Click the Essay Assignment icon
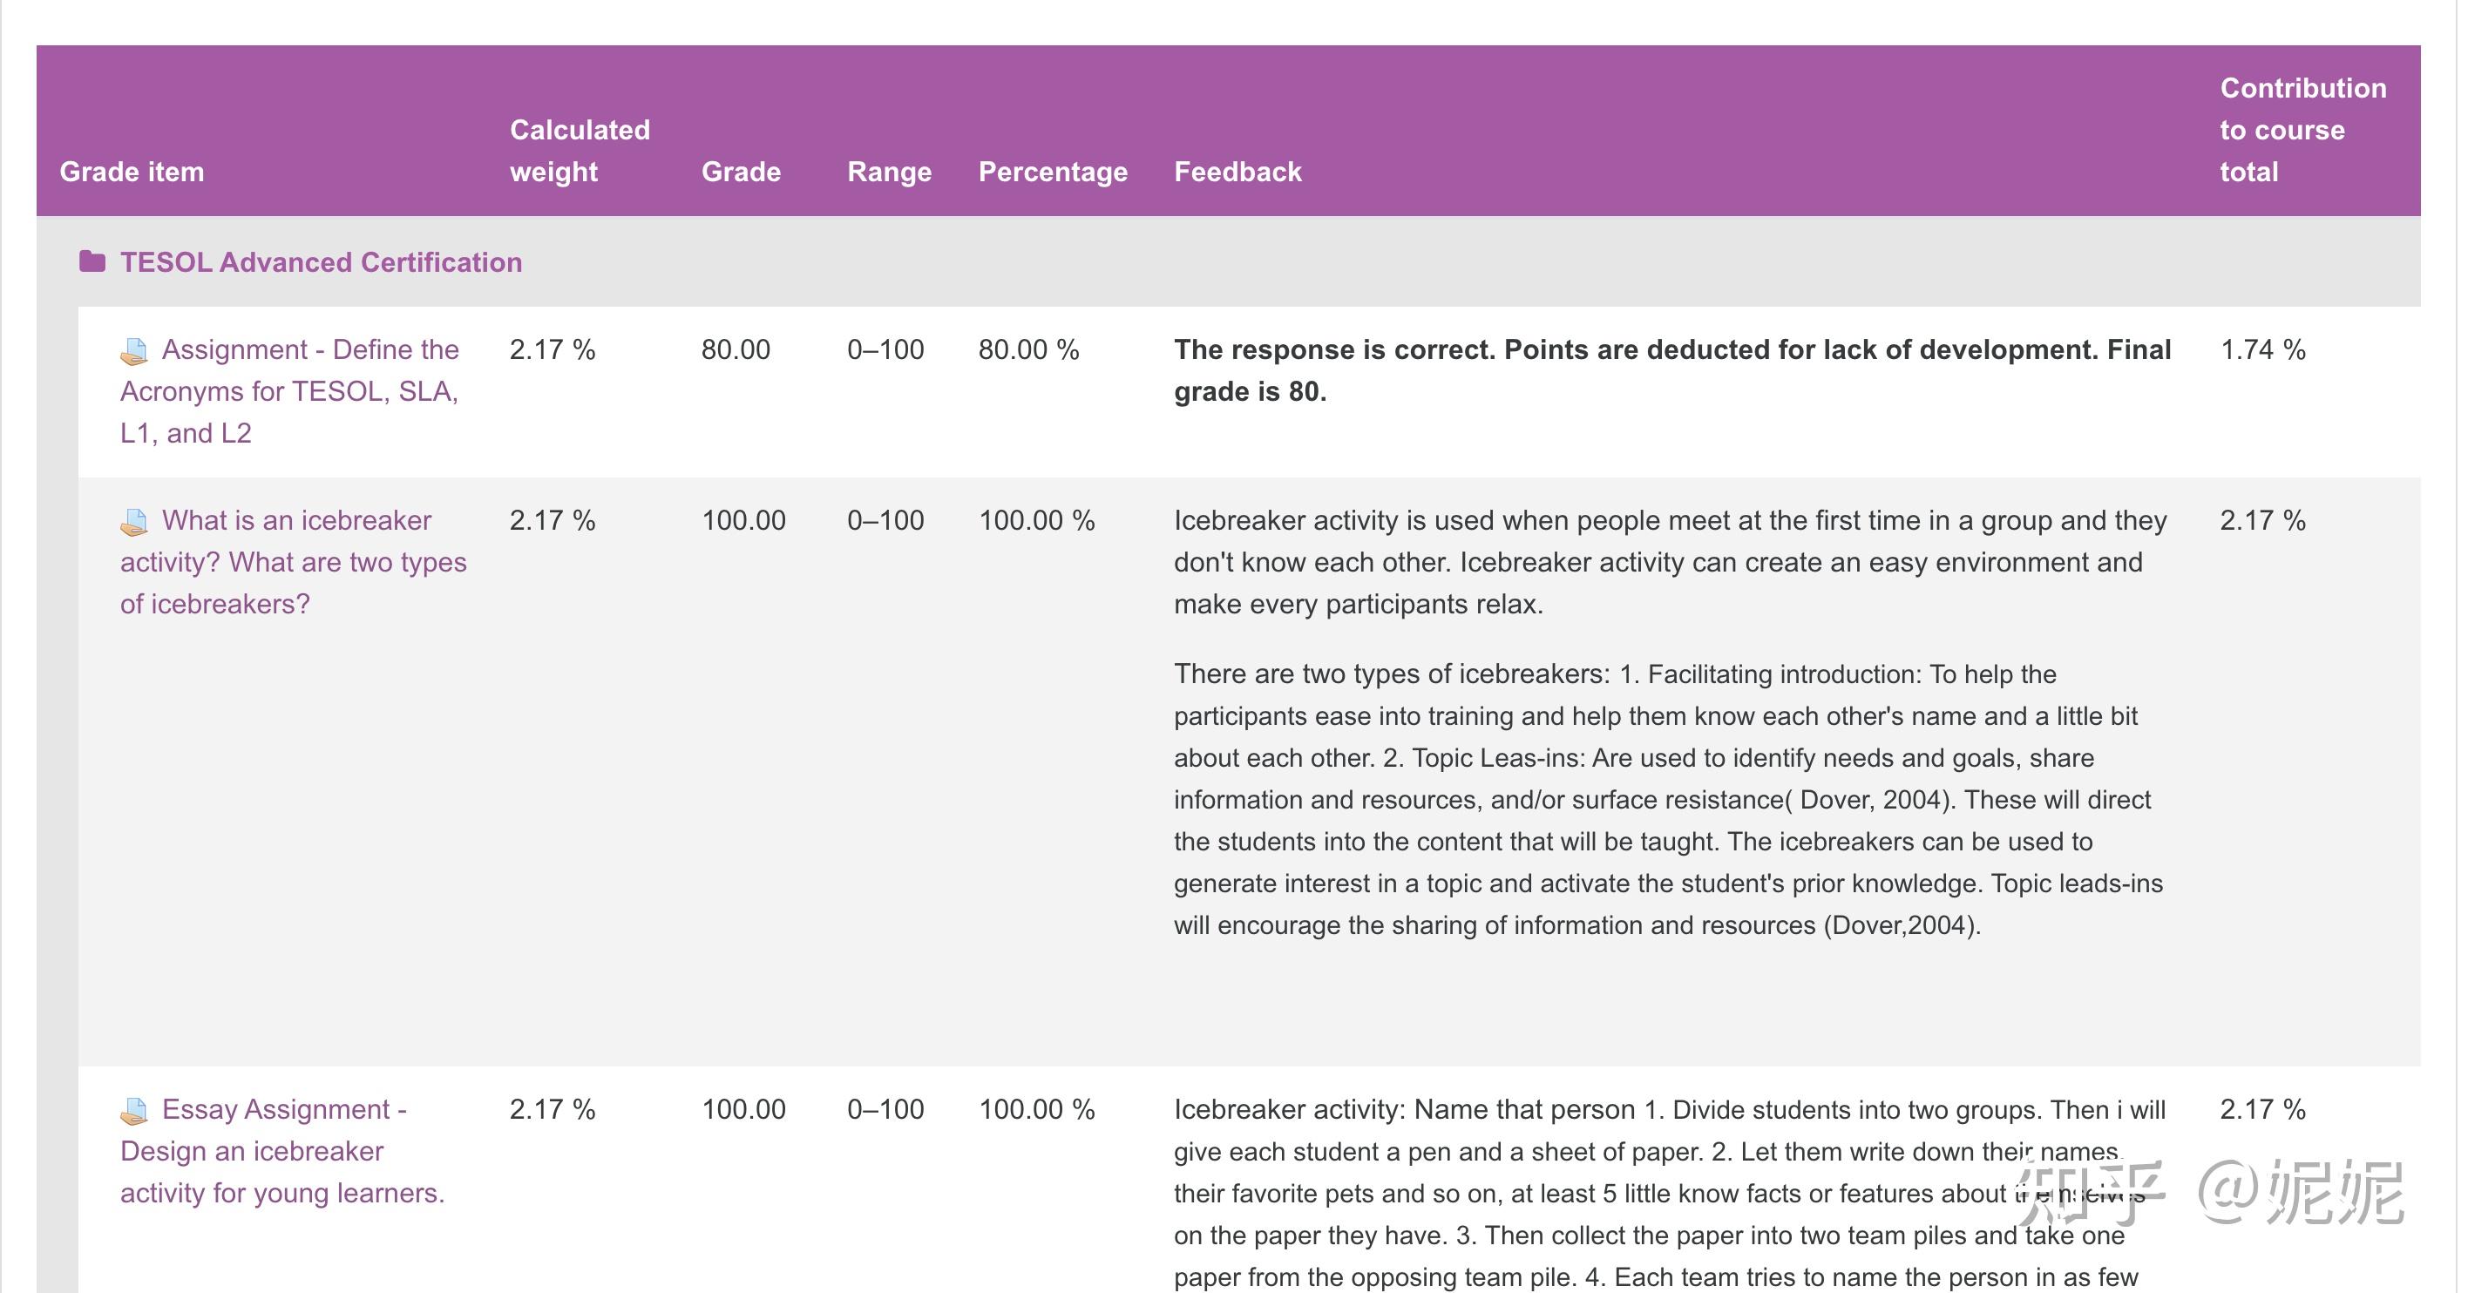Image resolution: width=2468 pixels, height=1293 pixels. click(134, 1111)
